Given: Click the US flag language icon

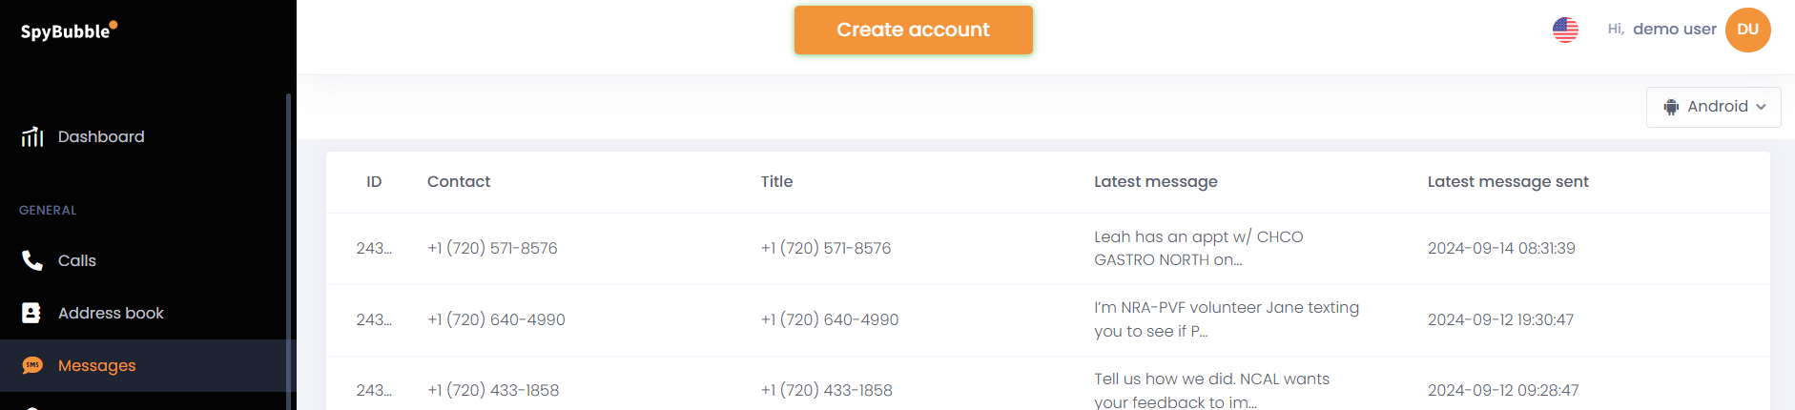Looking at the screenshot, I should point(1565,30).
